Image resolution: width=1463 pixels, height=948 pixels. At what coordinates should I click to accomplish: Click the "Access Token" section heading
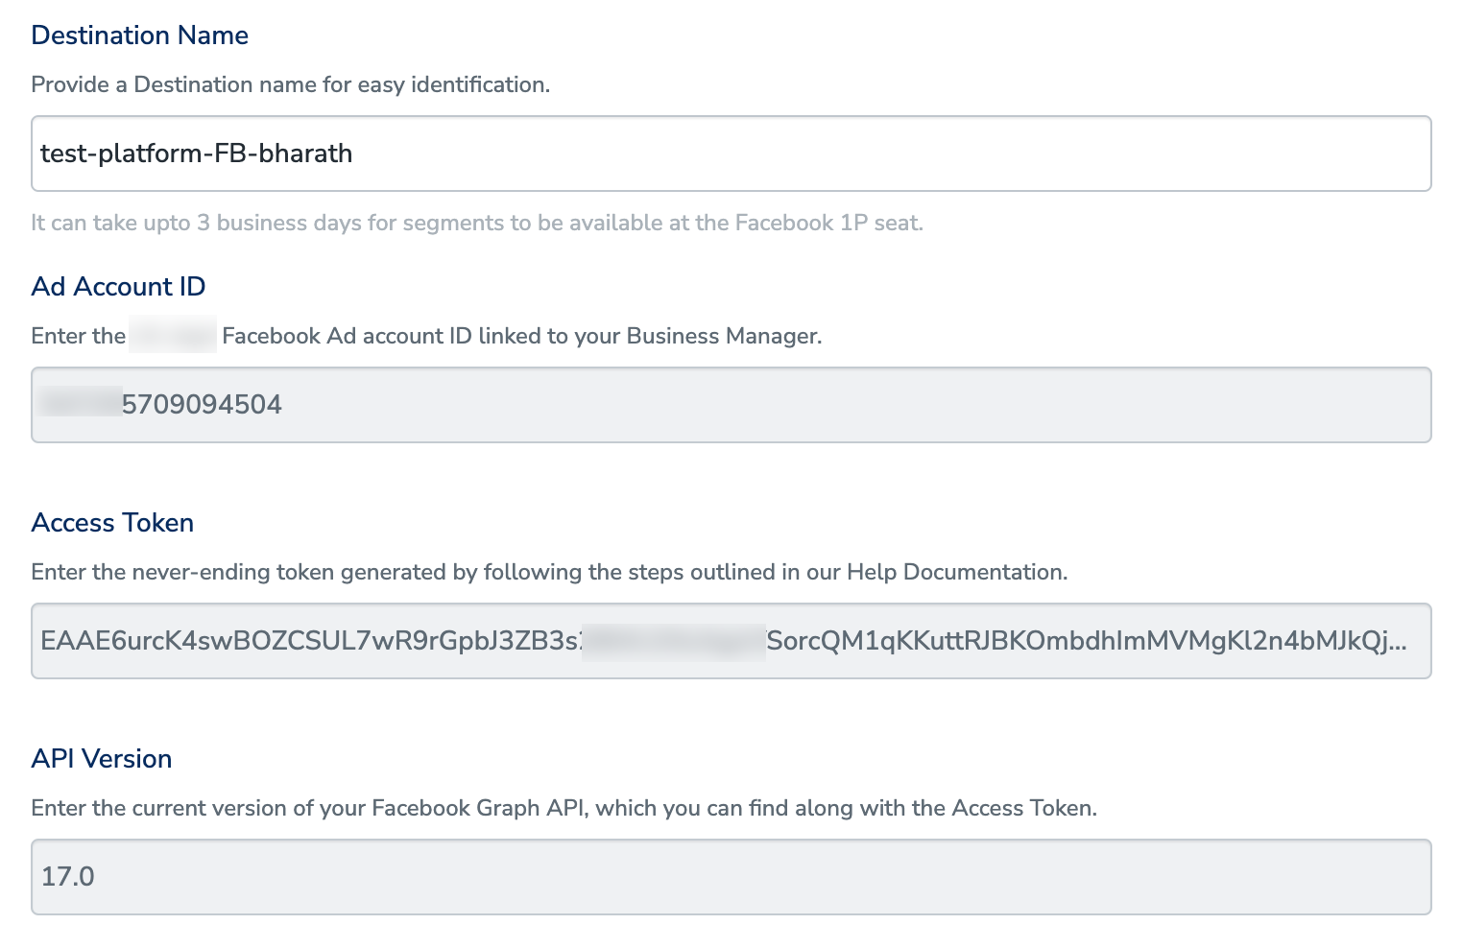112,523
